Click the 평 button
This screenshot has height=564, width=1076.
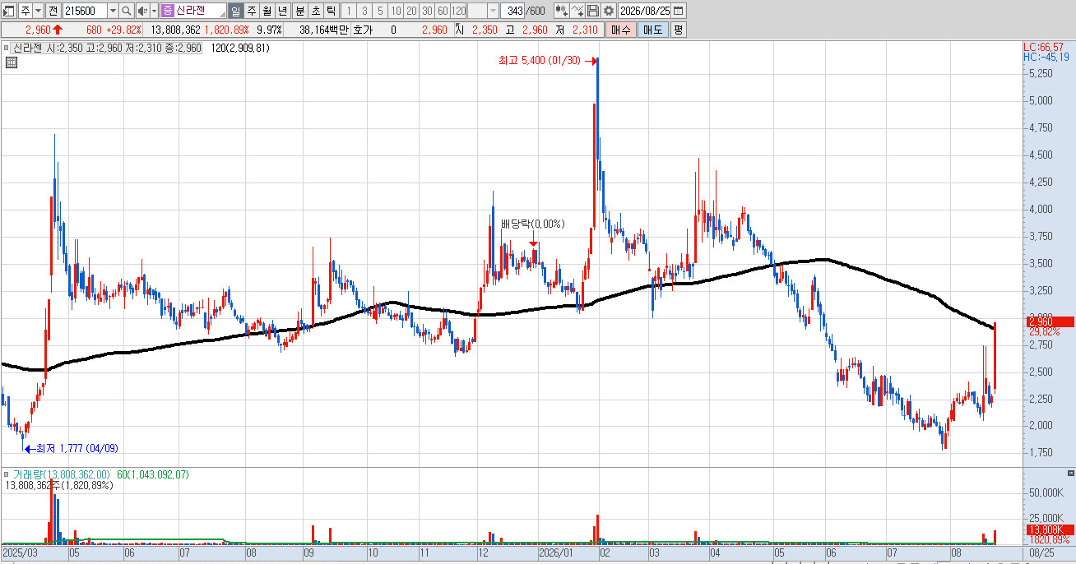pyautogui.click(x=678, y=30)
